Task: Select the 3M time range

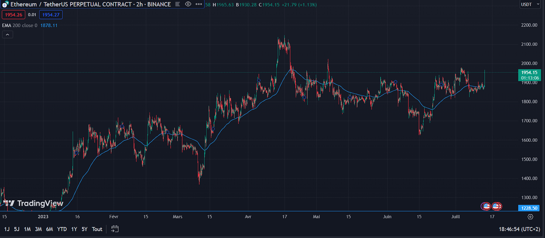Action: (38, 229)
